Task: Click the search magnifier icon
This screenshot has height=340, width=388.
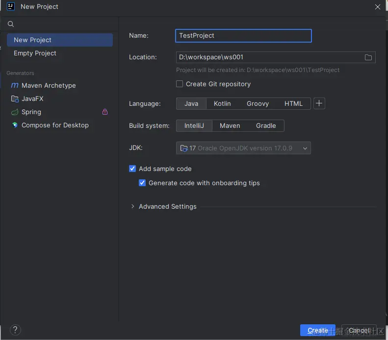Action: point(11,24)
